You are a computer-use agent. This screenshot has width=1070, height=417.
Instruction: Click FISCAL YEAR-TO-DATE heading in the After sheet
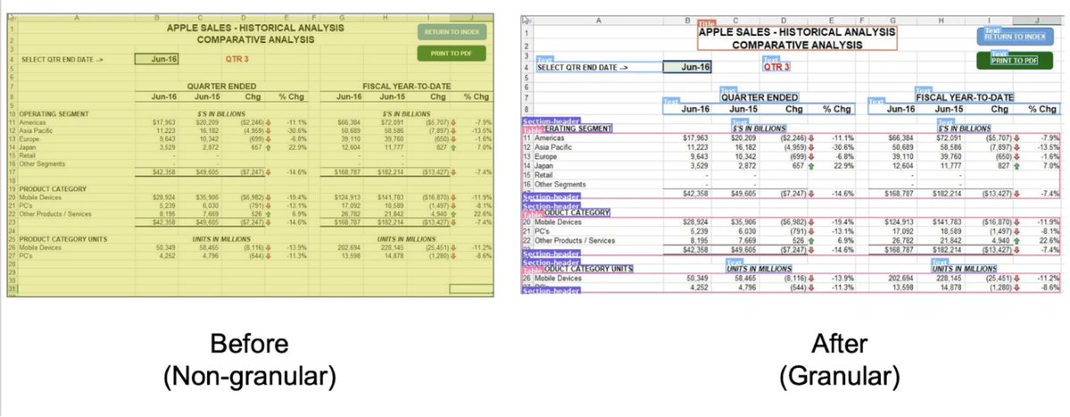964,97
